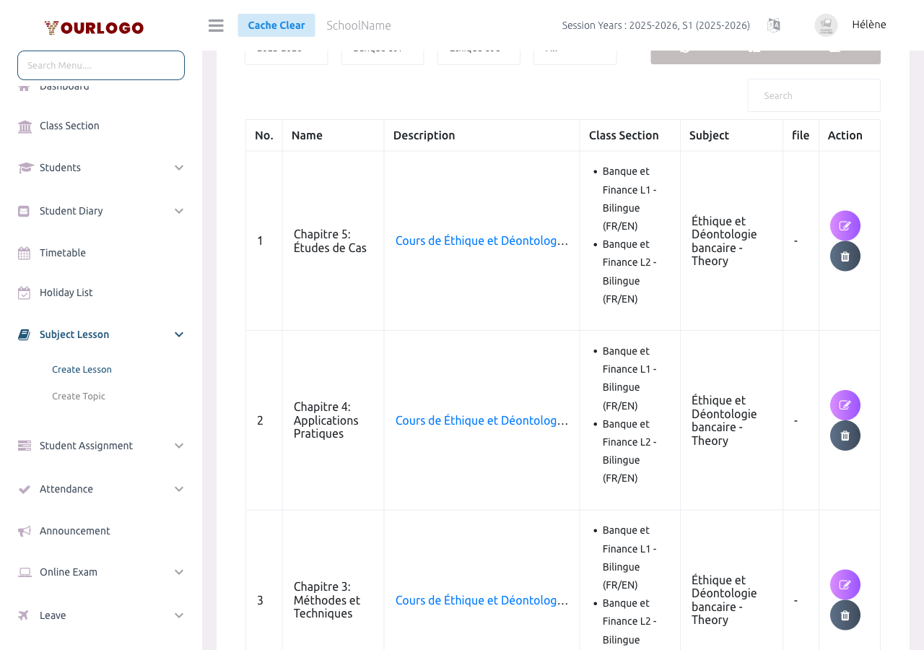Expand the Online Exam menu section

click(x=178, y=571)
